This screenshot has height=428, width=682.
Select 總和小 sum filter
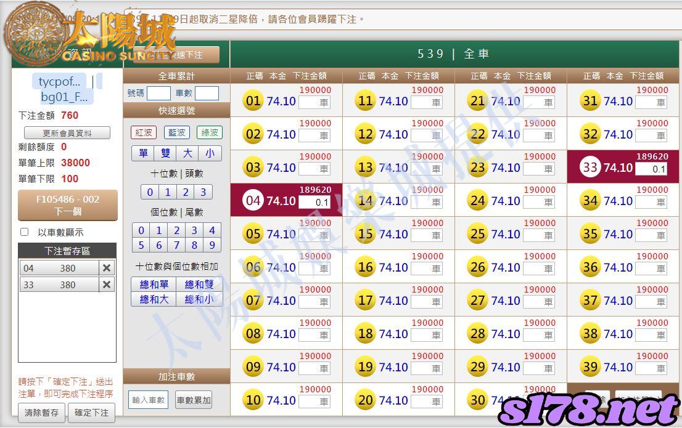pyautogui.click(x=199, y=299)
